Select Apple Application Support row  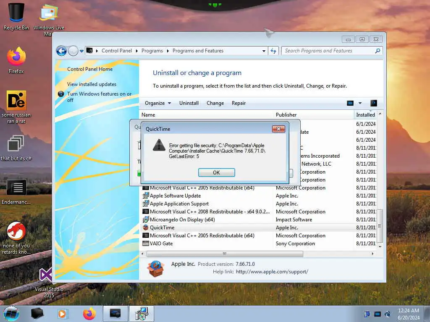click(258, 204)
